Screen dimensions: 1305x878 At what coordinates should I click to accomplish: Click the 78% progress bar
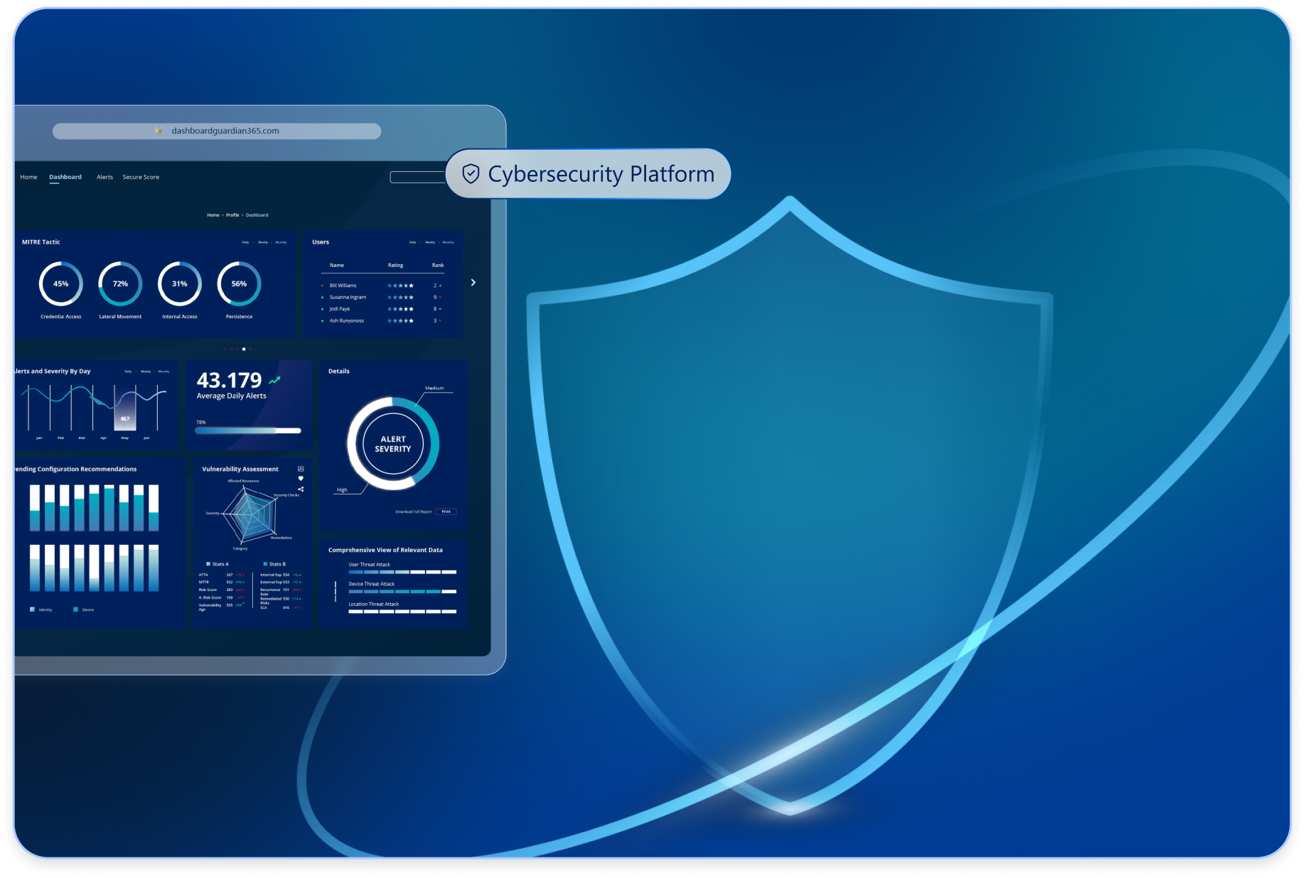click(x=248, y=430)
